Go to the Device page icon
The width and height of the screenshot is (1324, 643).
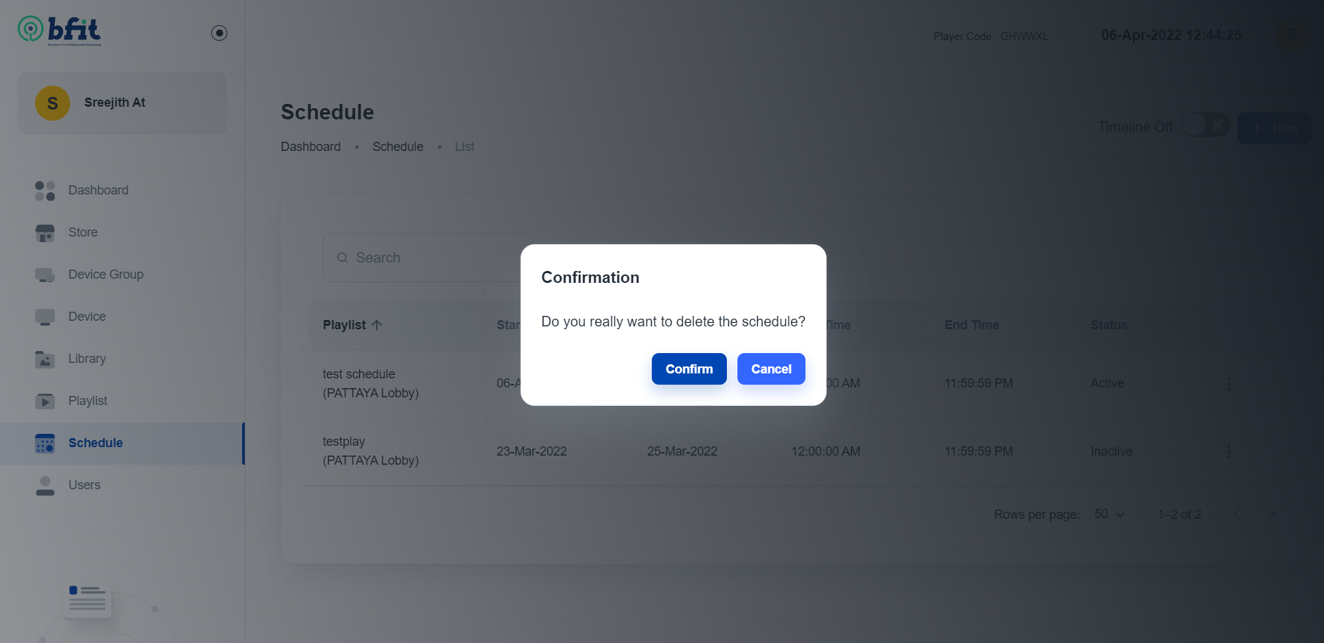tap(45, 317)
